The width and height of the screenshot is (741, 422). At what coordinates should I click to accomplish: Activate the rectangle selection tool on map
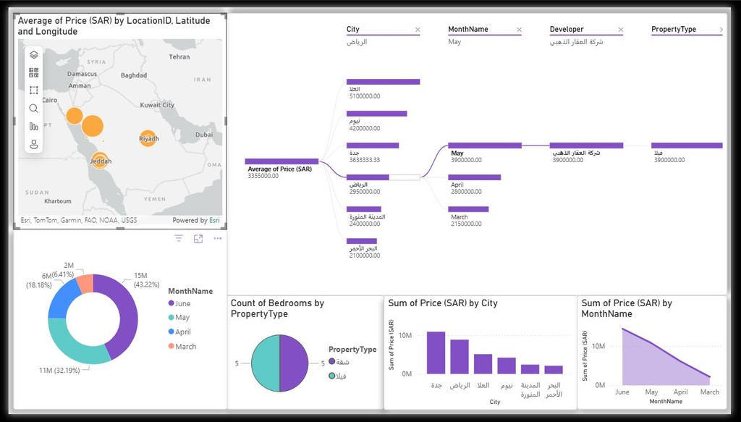[33, 90]
